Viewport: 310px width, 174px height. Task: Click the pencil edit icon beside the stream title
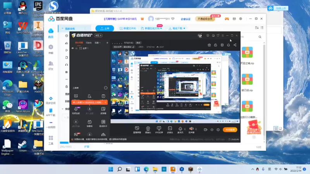(x=133, y=47)
